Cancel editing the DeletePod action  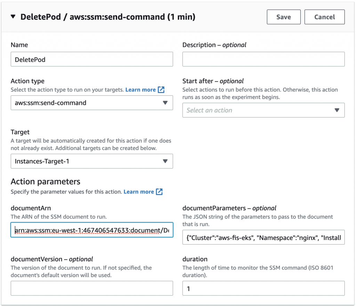(324, 17)
